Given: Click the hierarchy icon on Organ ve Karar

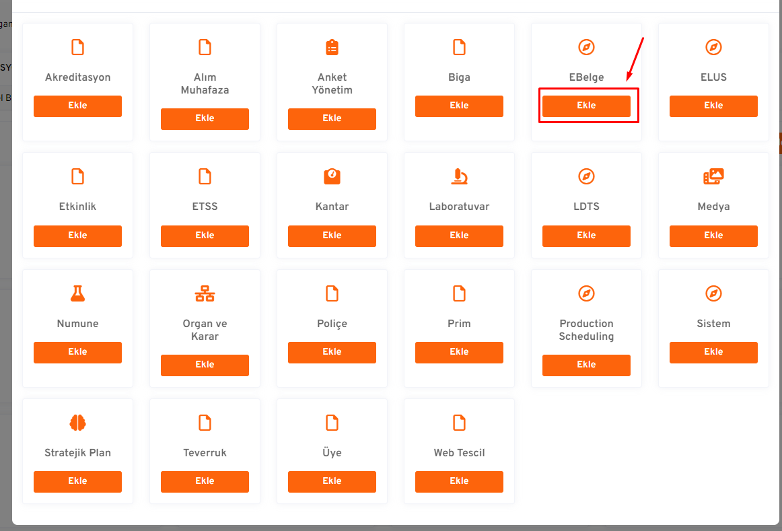Looking at the screenshot, I should [x=205, y=293].
